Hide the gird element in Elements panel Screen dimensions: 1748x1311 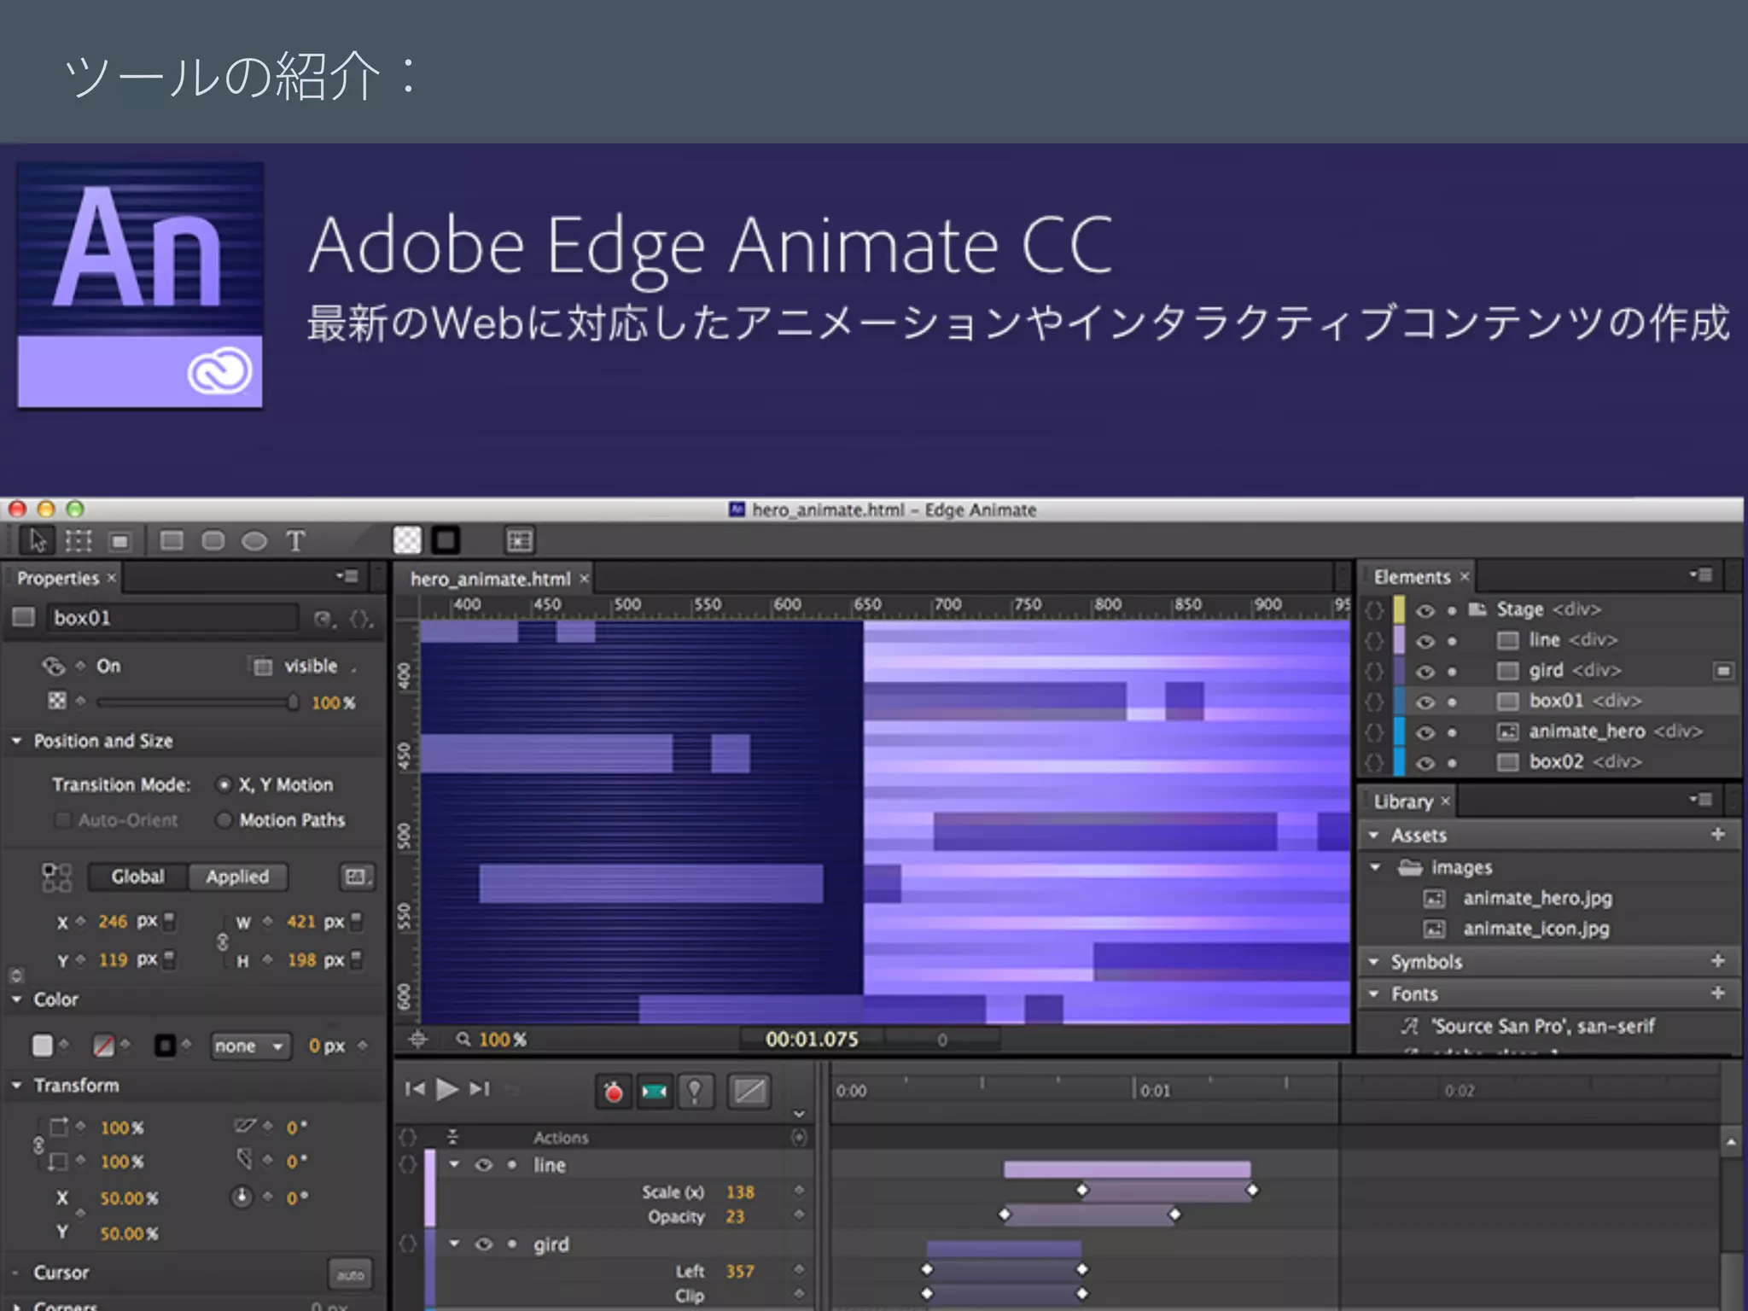[1425, 672]
